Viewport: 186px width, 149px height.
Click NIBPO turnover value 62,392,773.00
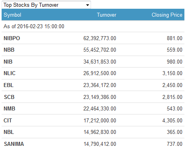100,38
